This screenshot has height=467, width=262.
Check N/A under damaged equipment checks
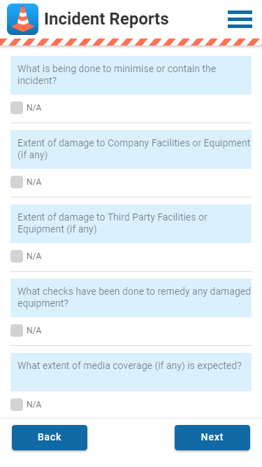point(17,330)
